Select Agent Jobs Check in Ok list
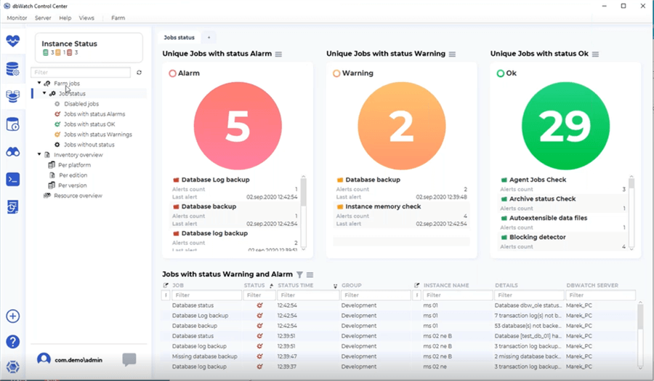654x381 pixels. click(x=538, y=180)
